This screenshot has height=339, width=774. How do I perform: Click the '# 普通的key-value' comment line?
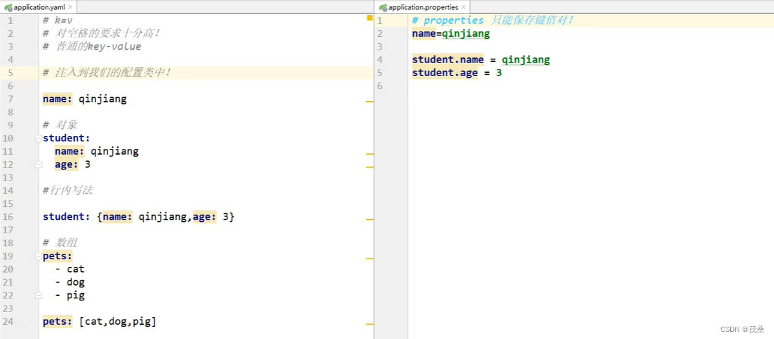point(92,46)
